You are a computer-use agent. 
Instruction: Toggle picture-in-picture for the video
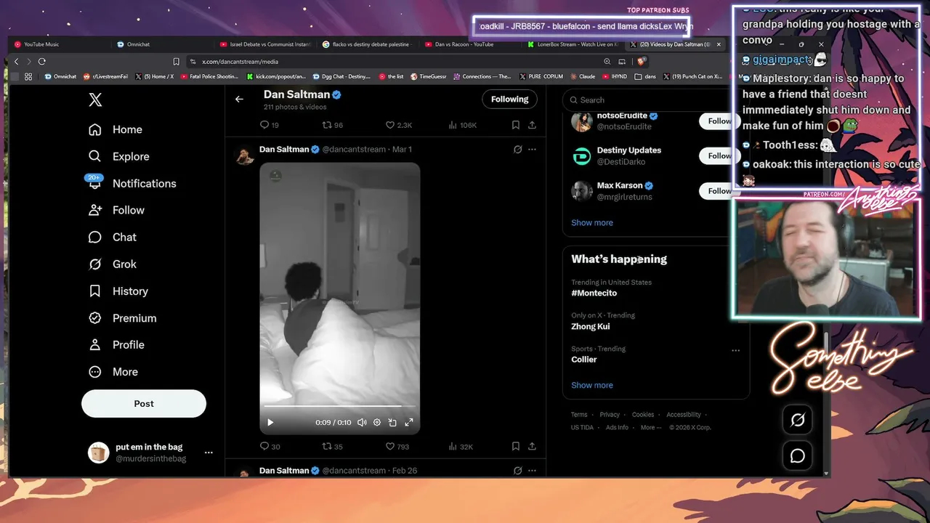392,422
